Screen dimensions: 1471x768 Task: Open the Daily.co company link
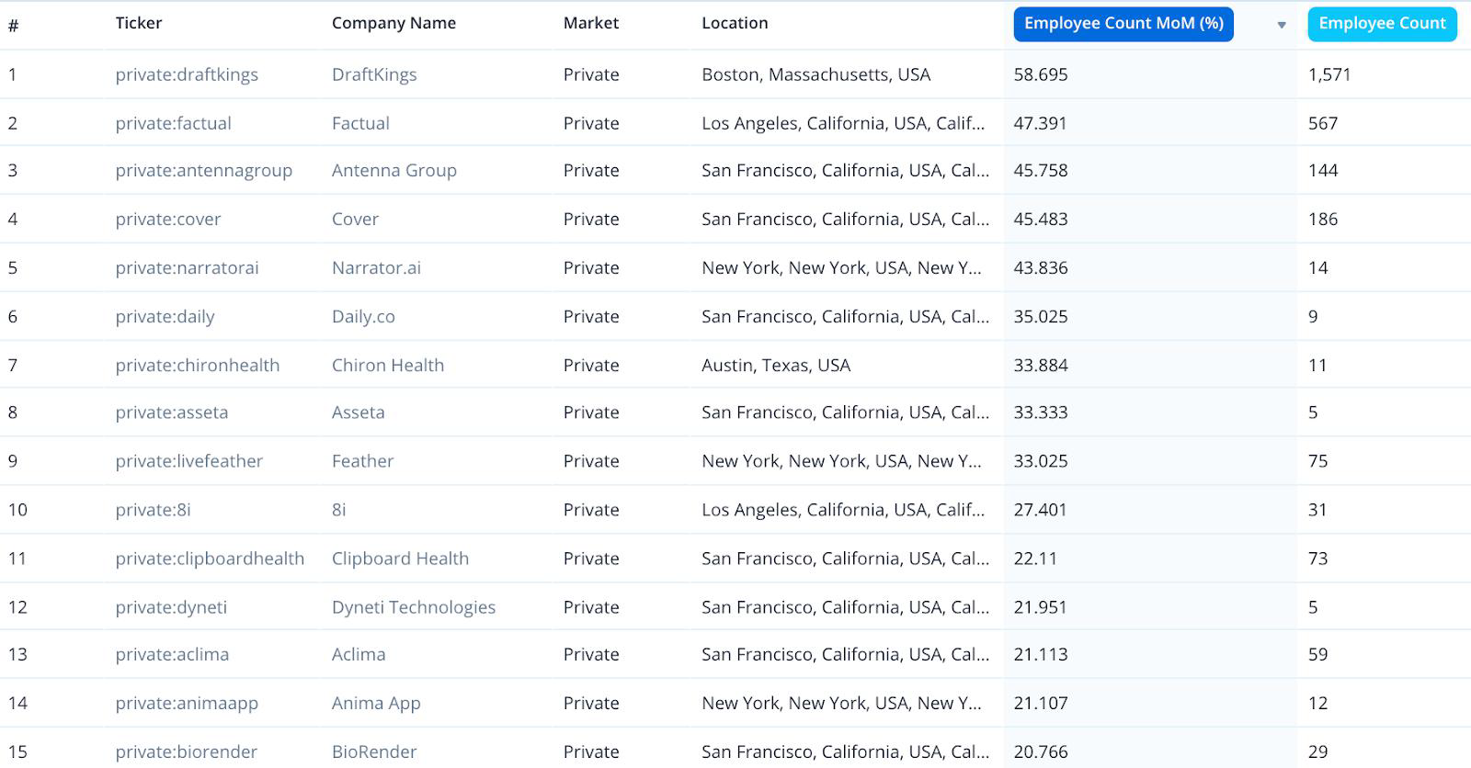363,316
